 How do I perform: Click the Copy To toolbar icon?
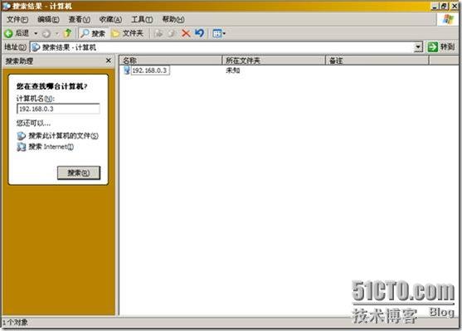[x=172, y=33]
